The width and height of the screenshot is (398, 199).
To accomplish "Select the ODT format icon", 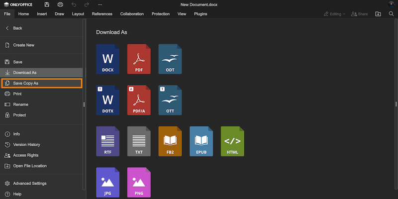I will (x=170, y=60).
